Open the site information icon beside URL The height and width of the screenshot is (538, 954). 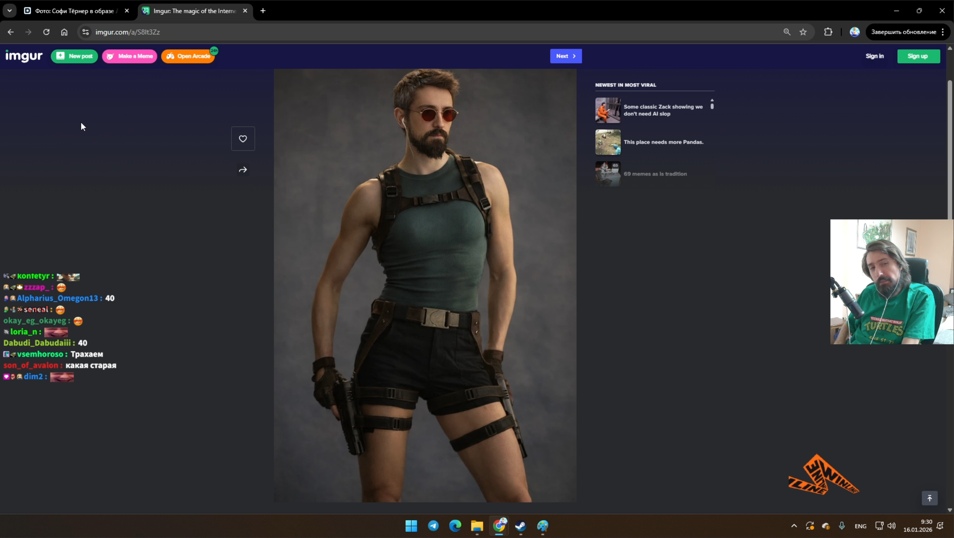86,32
